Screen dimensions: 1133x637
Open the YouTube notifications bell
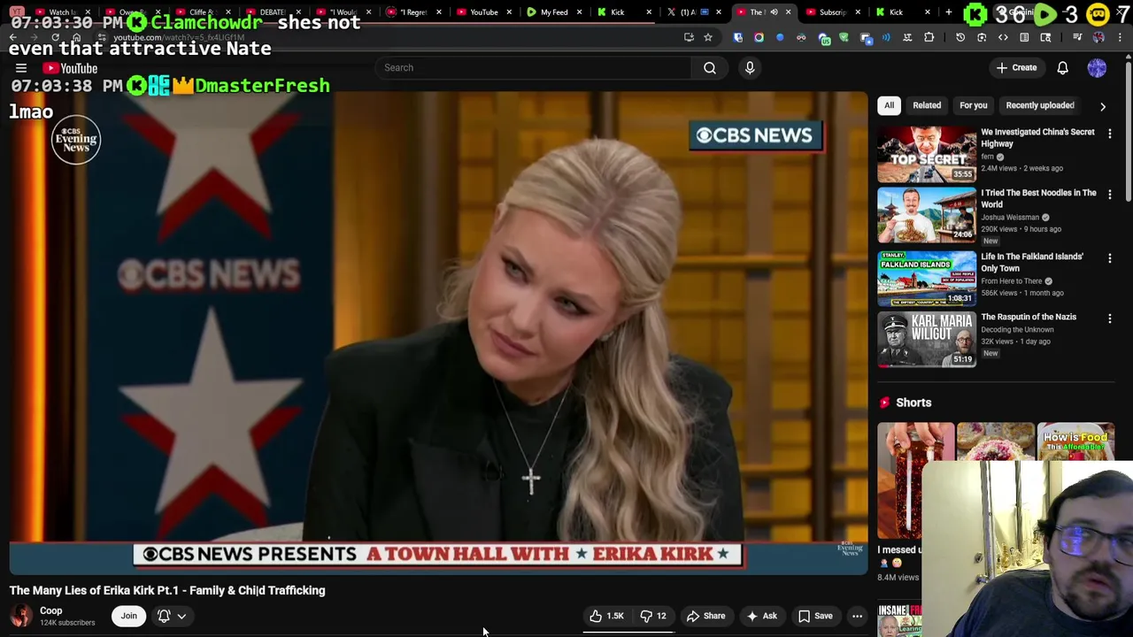(x=1063, y=68)
